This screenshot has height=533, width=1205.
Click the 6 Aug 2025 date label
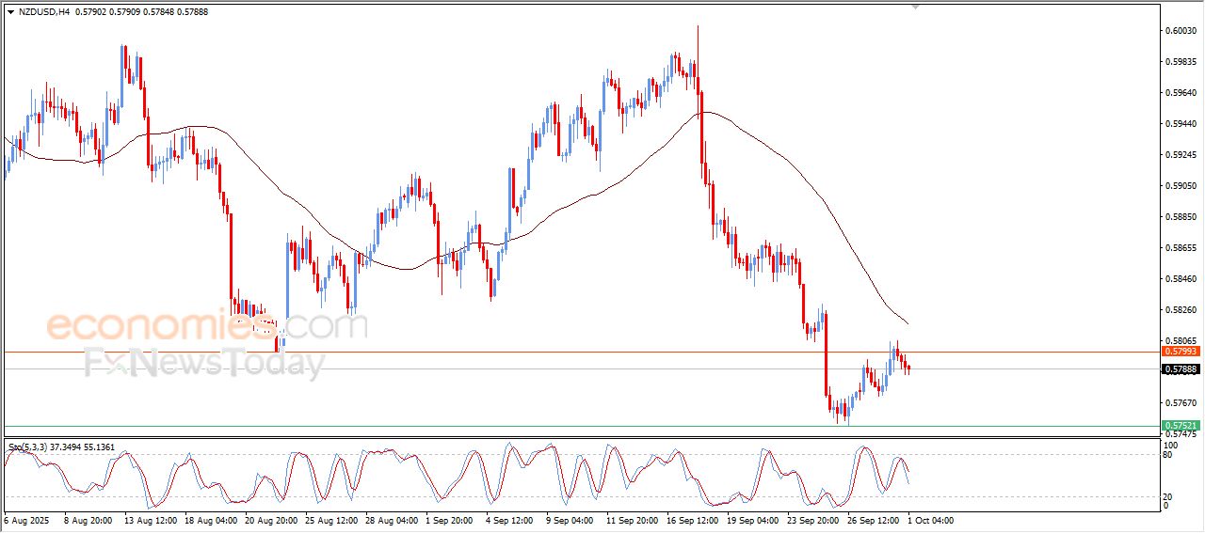click(x=29, y=519)
